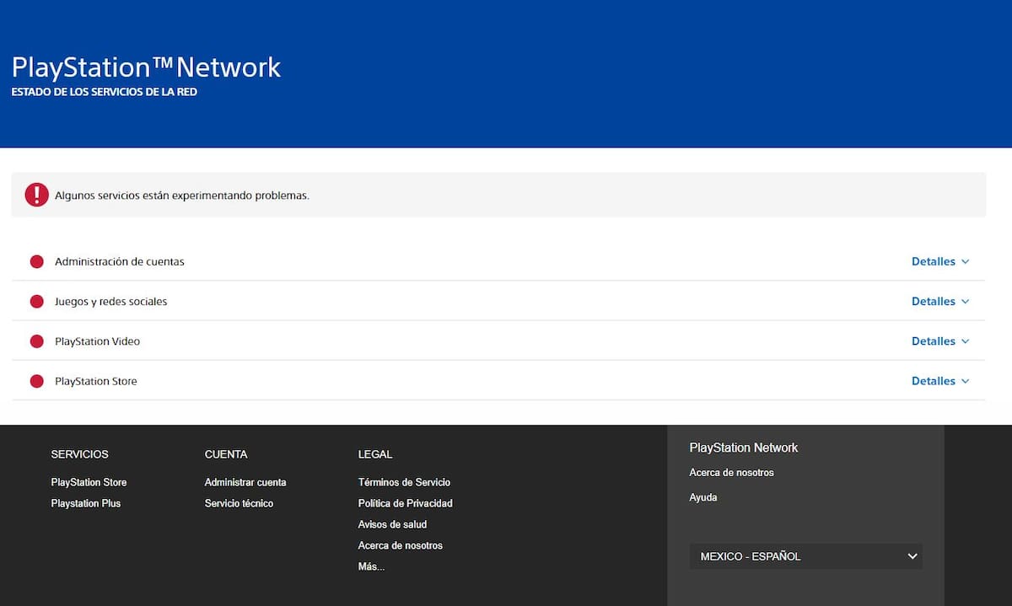Select the Juegos y redes sociales label
1012x606 pixels.
(x=111, y=302)
